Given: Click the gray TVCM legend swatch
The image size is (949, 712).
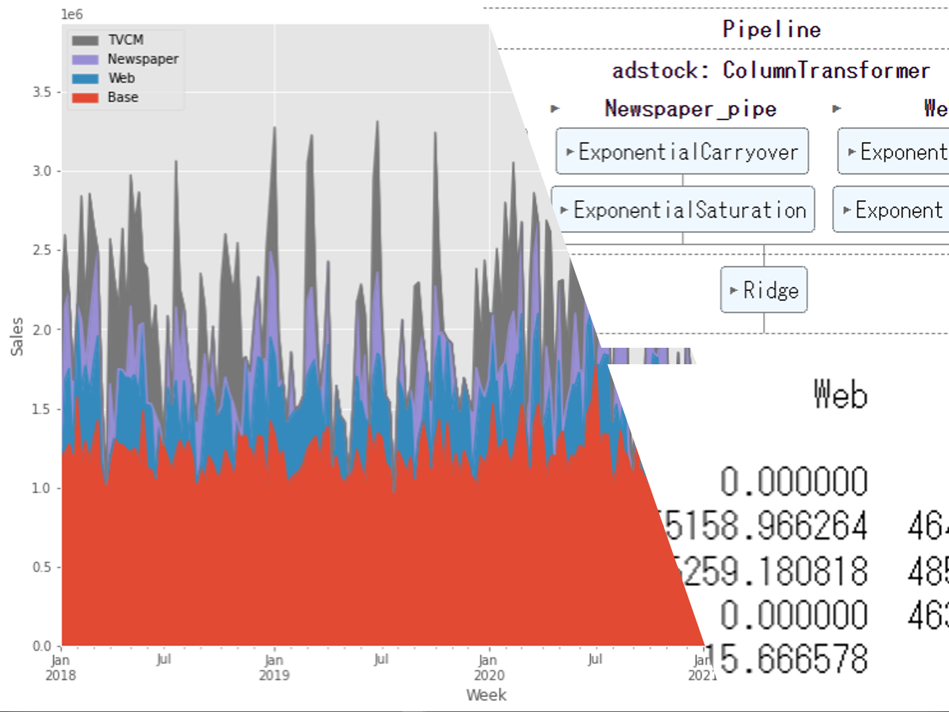Looking at the screenshot, I should click(x=85, y=40).
